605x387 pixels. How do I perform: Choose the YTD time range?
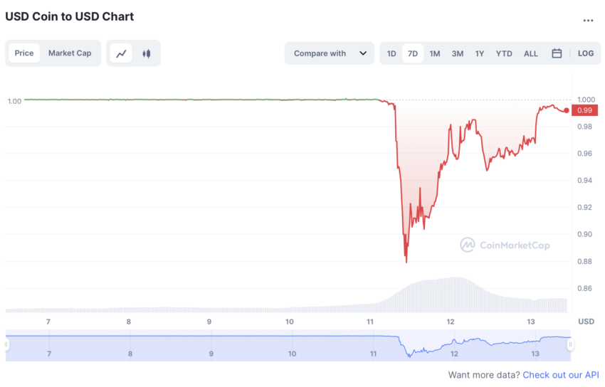point(504,53)
